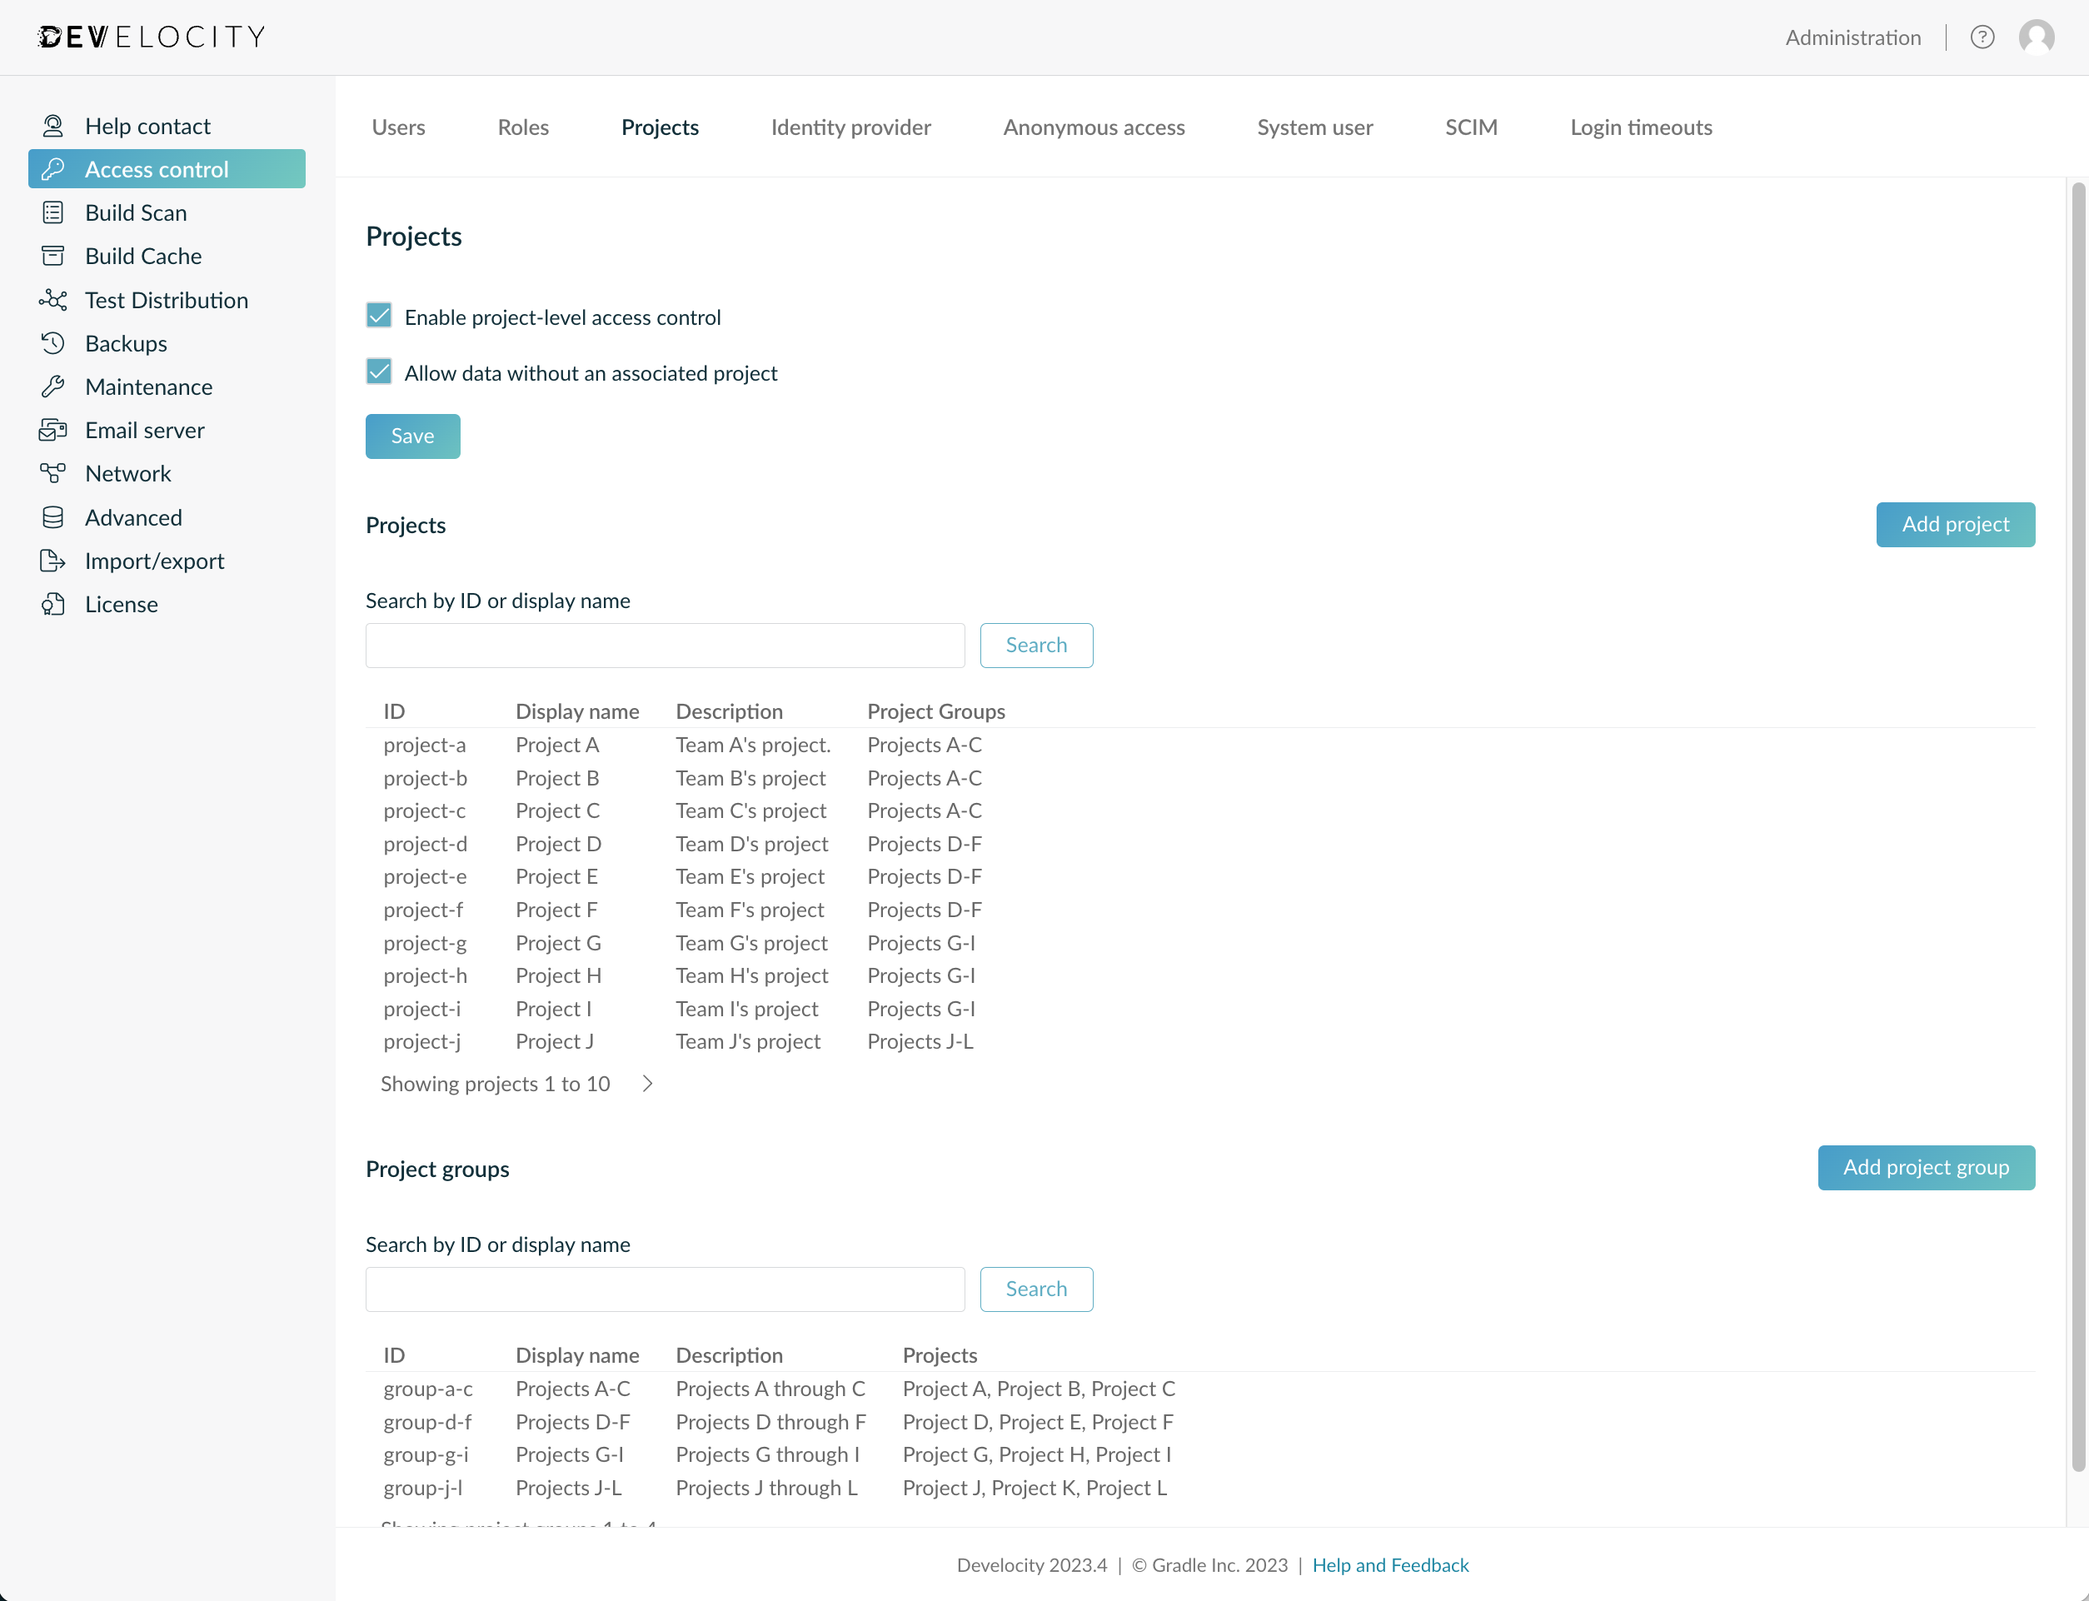This screenshot has width=2089, height=1601.
Task: Open Maintenance settings
Action: coord(148,386)
